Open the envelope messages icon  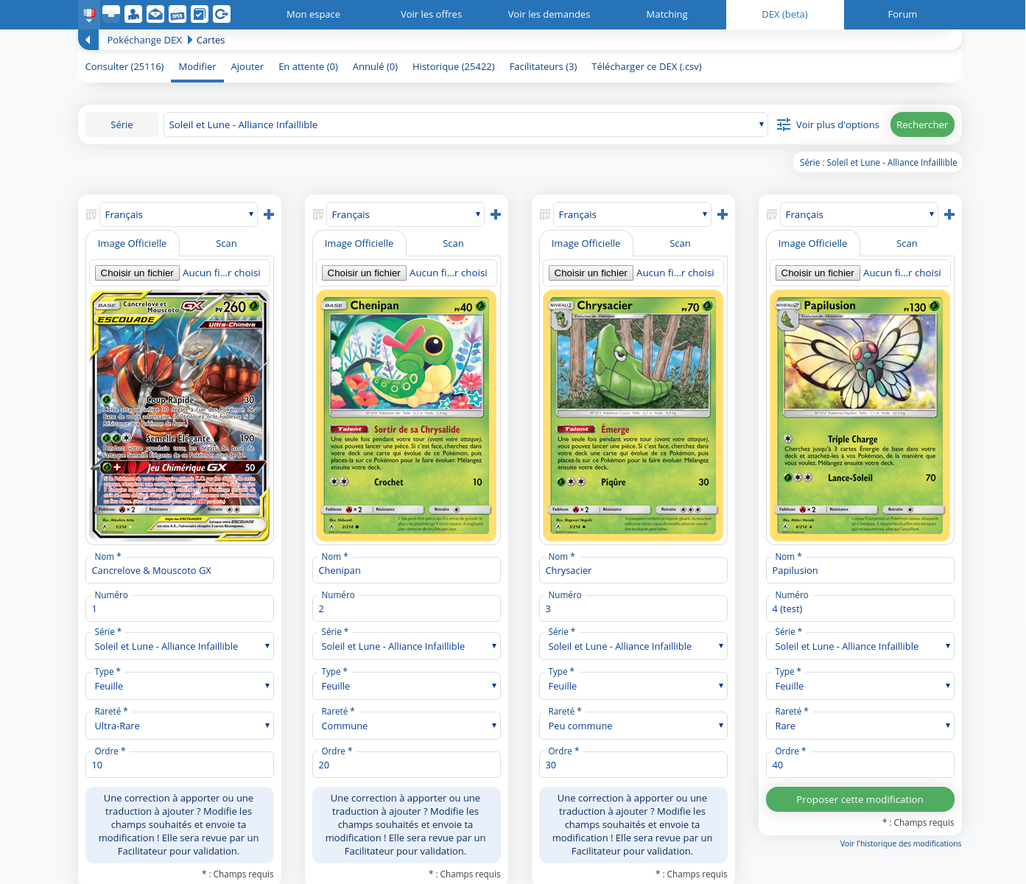pyautogui.click(x=155, y=14)
